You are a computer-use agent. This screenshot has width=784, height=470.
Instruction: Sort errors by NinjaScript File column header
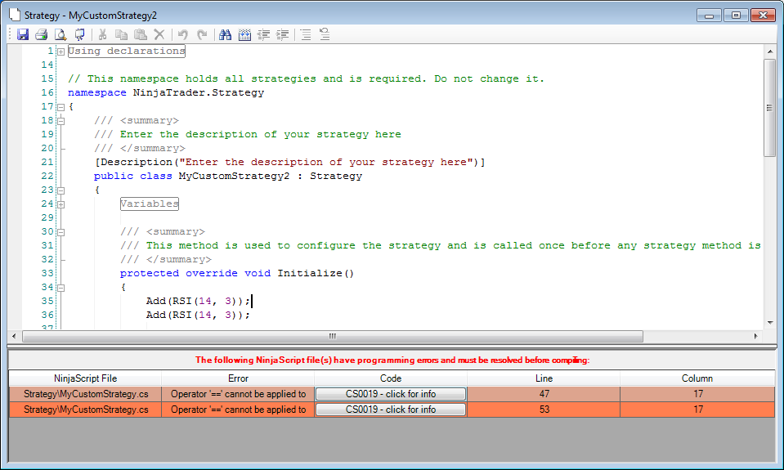pos(86,378)
